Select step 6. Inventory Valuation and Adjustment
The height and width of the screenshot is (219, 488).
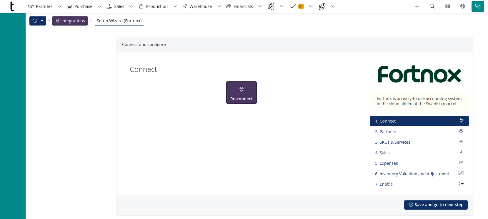coord(419,174)
